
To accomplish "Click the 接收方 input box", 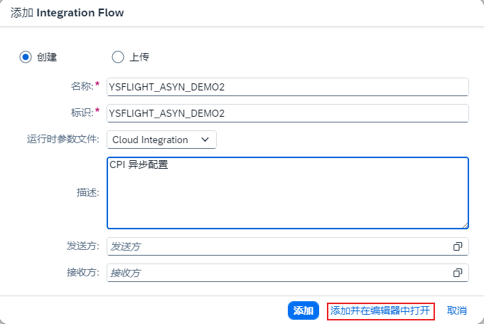I will (x=279, y=273).
